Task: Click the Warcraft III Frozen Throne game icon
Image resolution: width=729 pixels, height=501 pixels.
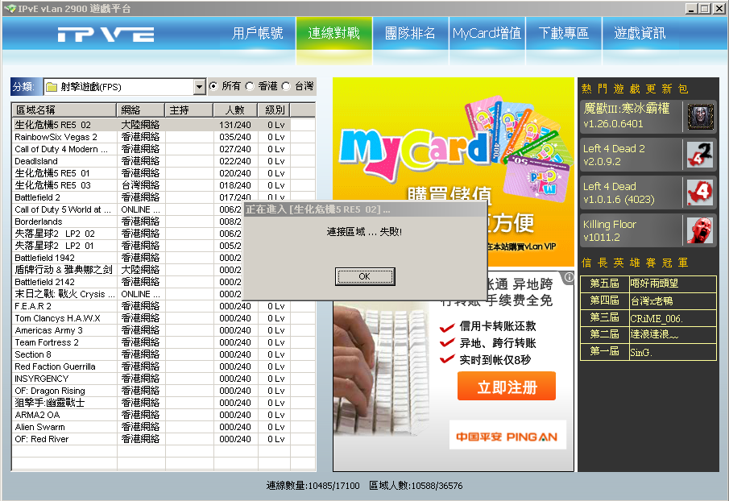Action: 700,116
